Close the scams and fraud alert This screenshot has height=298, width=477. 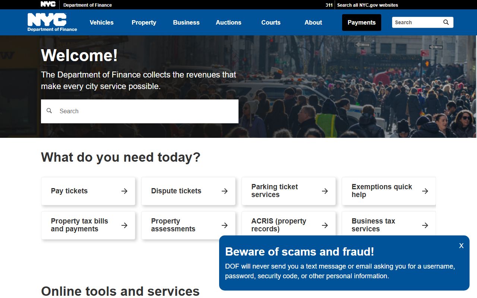461,246
